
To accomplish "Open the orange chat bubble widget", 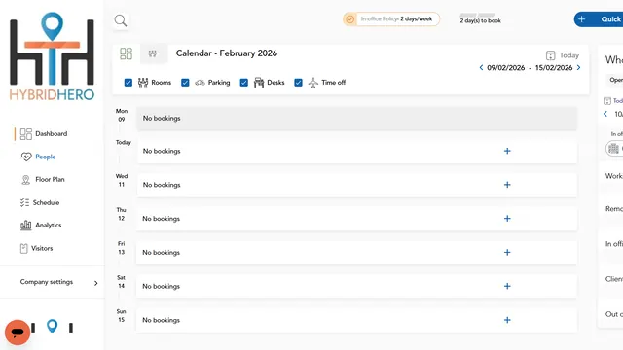I will [18, 332].
